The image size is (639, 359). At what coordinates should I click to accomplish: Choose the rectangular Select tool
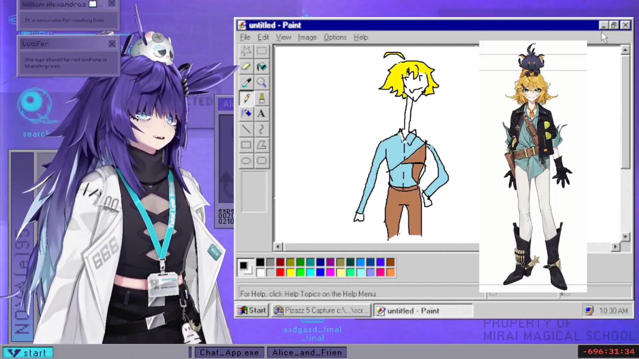pyautogui.click(x=262, y=51)
